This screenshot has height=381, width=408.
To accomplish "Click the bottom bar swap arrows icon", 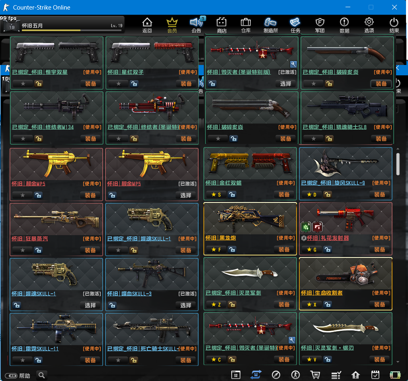I will click(256, 375).
